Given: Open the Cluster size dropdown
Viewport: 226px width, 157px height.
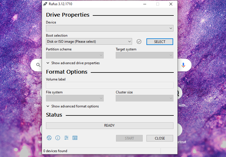Looking at the screenshot, I should pyautogui.click(x=144, y=98).
